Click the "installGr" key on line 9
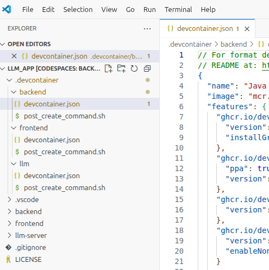Image resolution: width=269 pixels, height=270 pixels. (247, 137)
